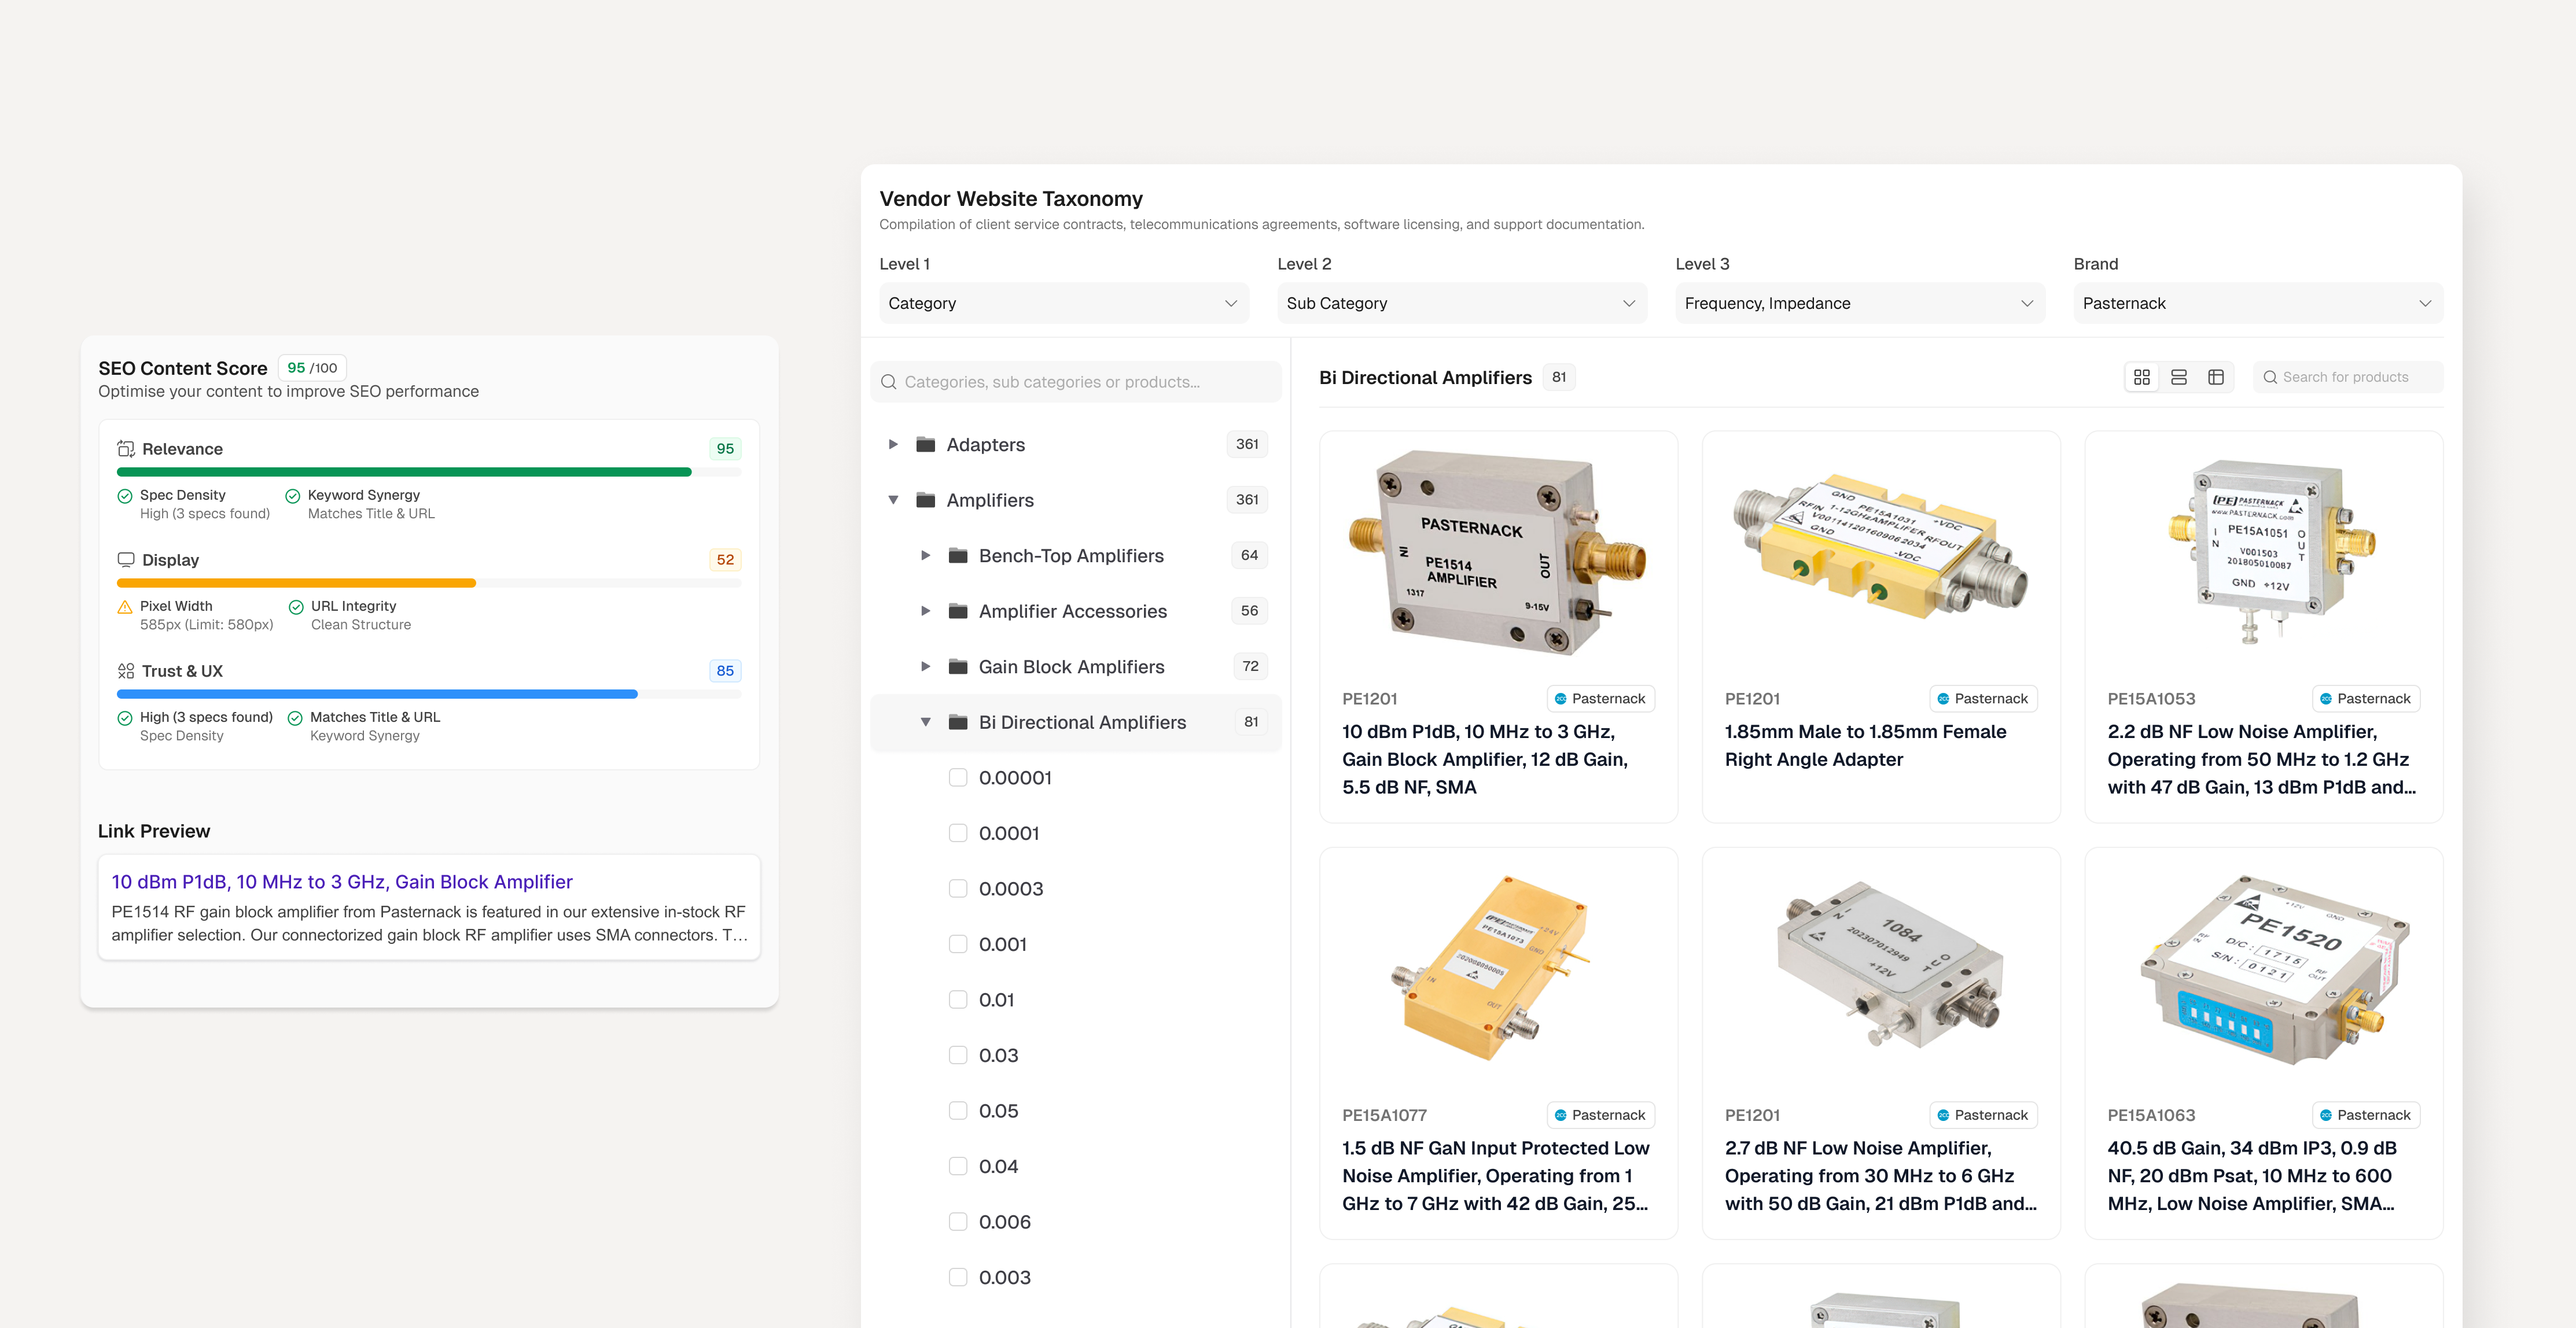Click the orange Display progress bar

pos(296,582)
